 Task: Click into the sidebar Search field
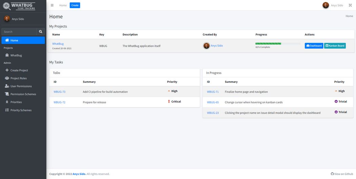(x=19, y=32)
